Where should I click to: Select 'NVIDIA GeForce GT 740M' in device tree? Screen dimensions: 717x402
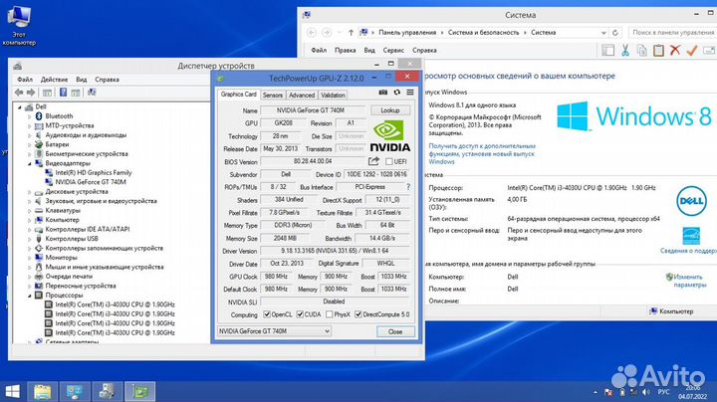91,182
